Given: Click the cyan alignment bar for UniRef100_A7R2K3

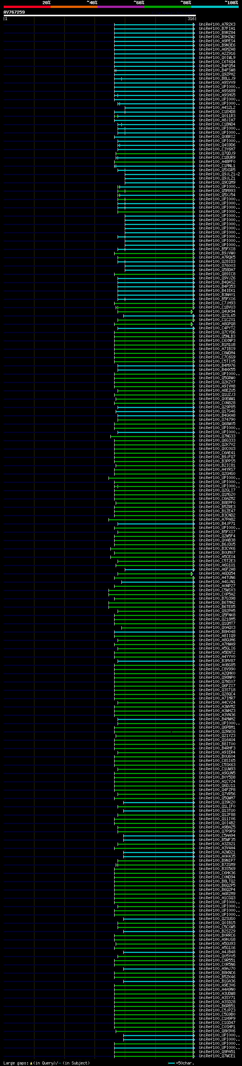Looking at the screenshot, I should coord(154,25).
